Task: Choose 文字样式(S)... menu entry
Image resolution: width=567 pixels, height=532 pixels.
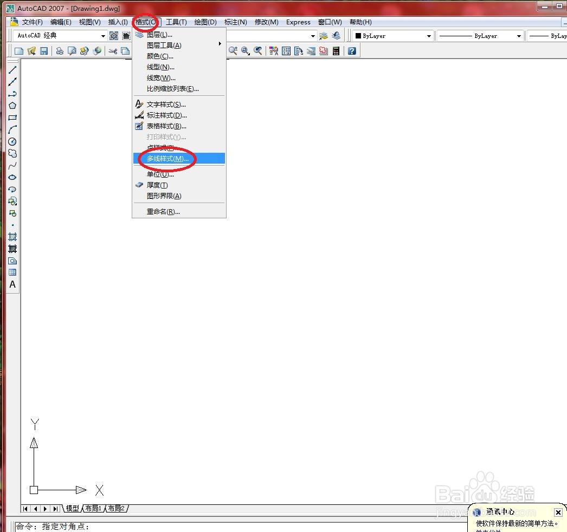Action: point(179,105)
